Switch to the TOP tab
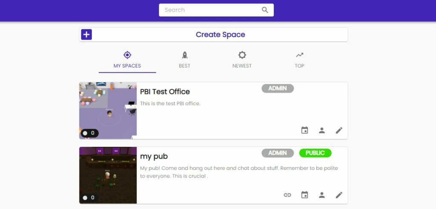Screen dimensions: 436x209 click(299, 60)
